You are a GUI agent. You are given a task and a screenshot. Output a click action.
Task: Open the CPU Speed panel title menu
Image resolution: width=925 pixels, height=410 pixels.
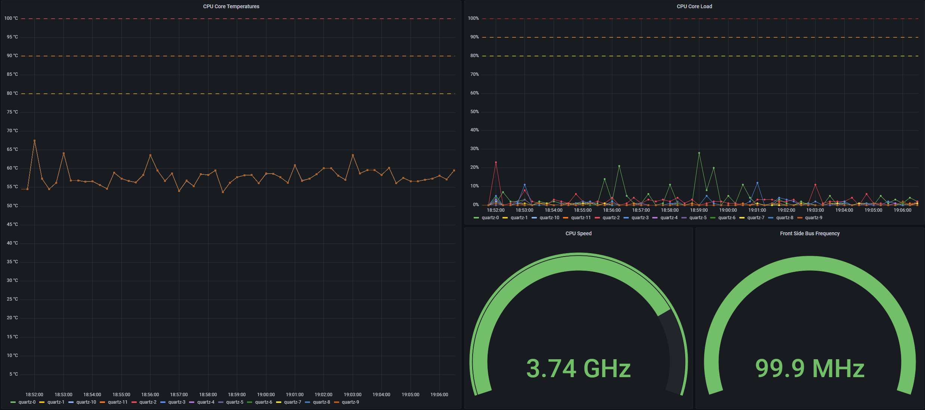(x=578, y=233)
